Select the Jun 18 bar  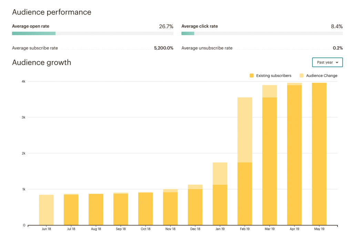coord(46,210)
